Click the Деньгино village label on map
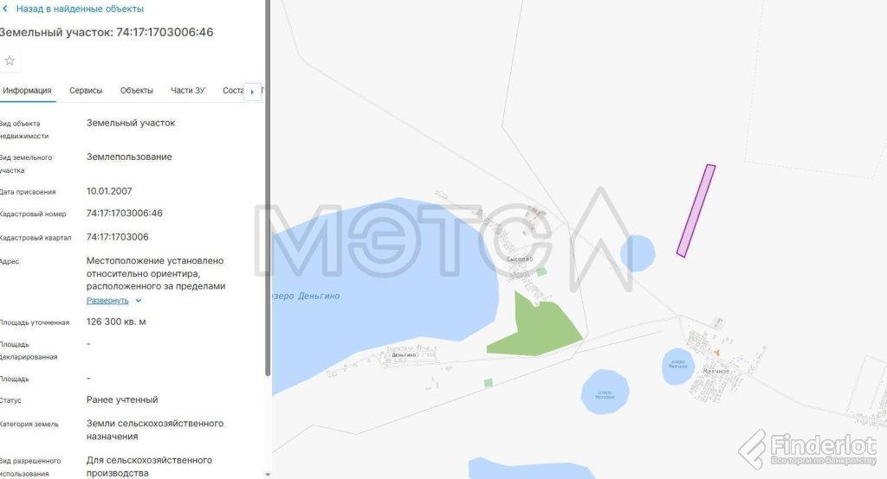Screen dimensions: 887x479 click(x=404, y=354)
